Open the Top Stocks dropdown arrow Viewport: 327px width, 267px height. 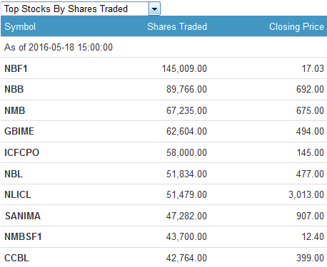(x=154, y=9)
